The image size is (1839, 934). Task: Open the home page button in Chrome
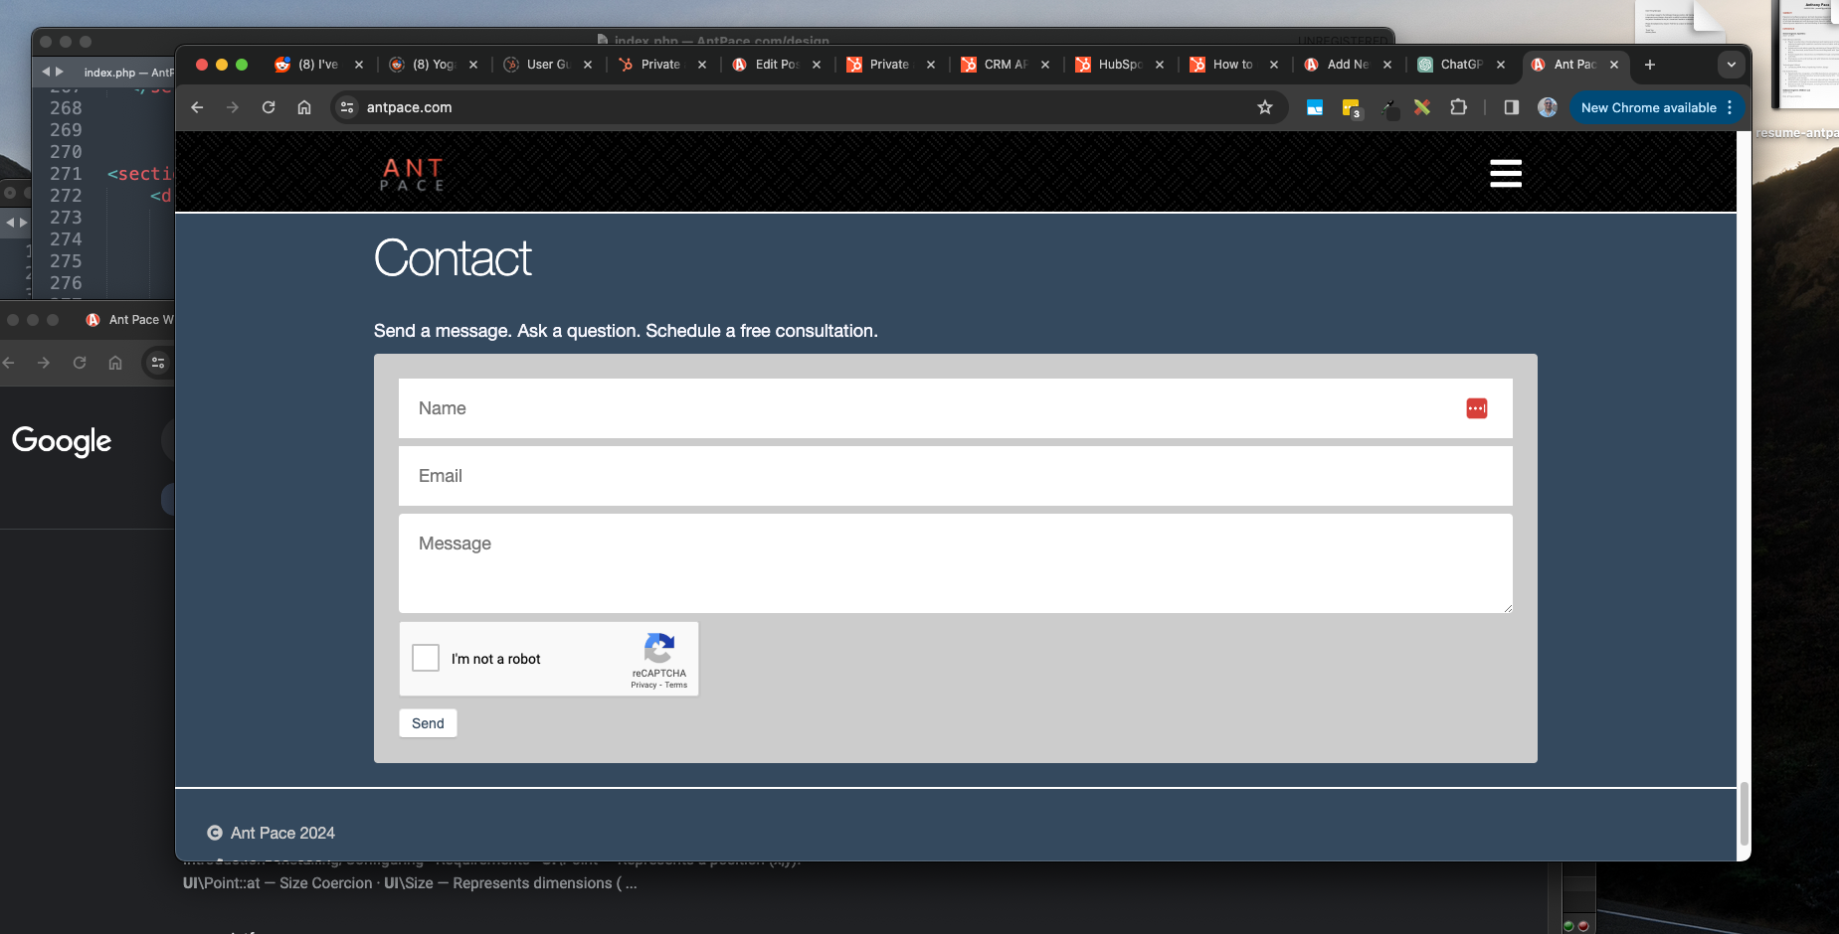tap(304, 107)
